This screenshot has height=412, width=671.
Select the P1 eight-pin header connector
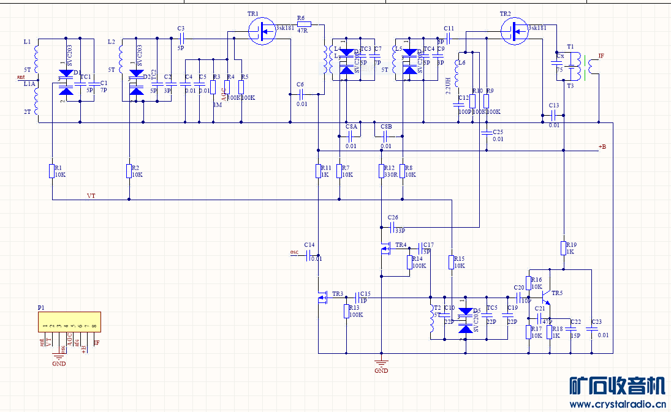69,322
